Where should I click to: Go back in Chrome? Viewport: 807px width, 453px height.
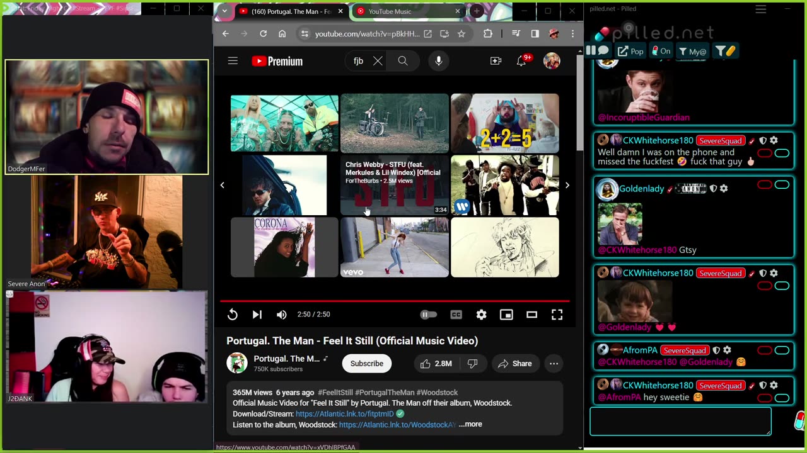coord(225,34)
